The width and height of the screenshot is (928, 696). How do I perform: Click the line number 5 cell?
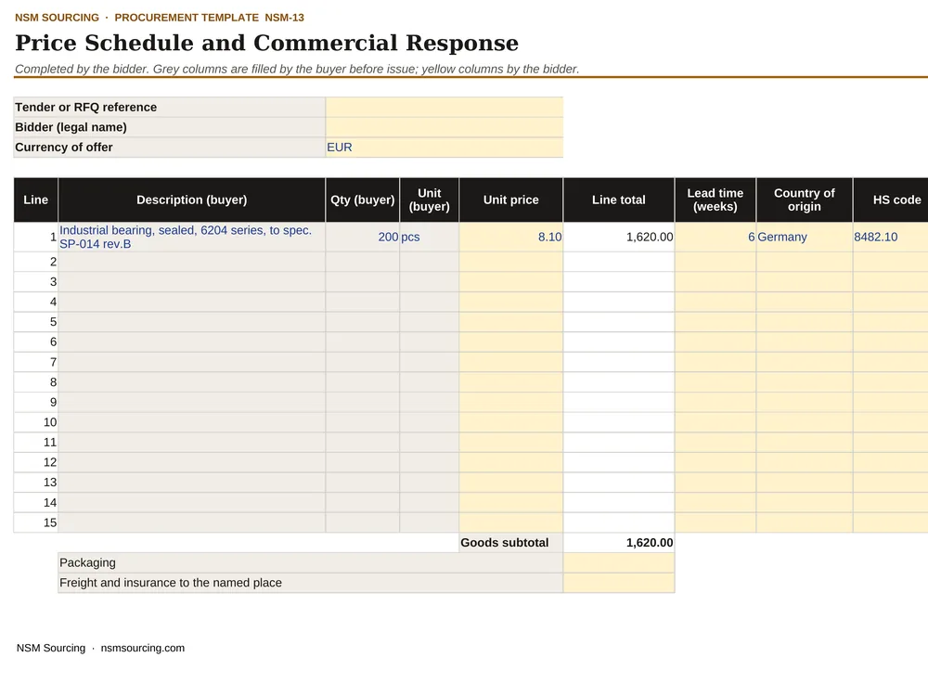pos(35,322)
